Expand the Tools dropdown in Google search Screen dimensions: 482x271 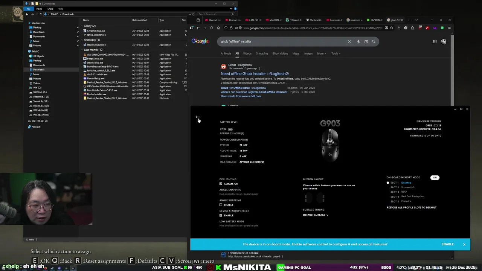336,53
